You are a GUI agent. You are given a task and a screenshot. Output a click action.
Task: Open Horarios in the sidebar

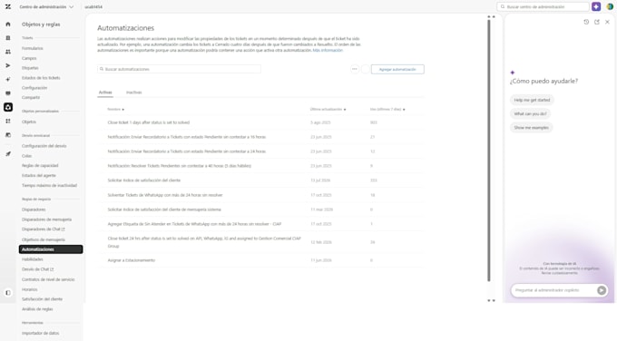click(30, 289)
